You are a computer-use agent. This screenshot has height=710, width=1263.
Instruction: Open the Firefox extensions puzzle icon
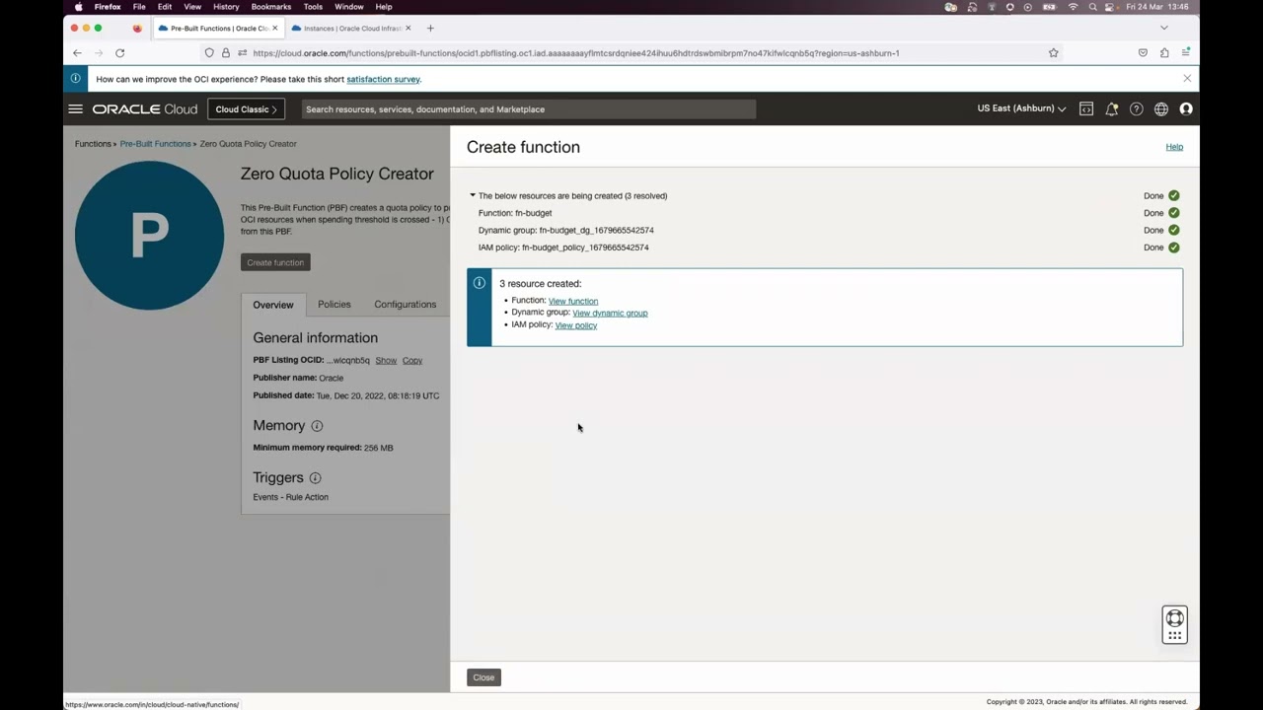[1164, 53]
